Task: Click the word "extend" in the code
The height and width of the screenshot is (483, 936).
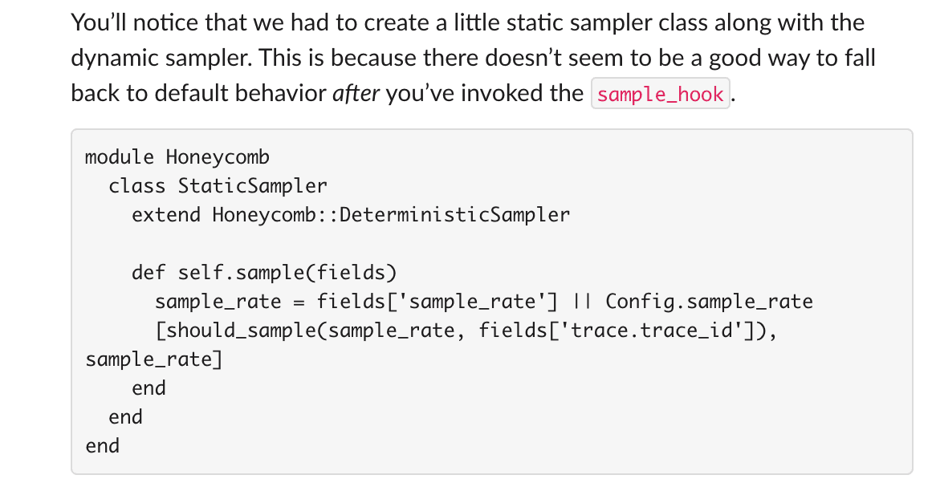Action: pos(166,215)
